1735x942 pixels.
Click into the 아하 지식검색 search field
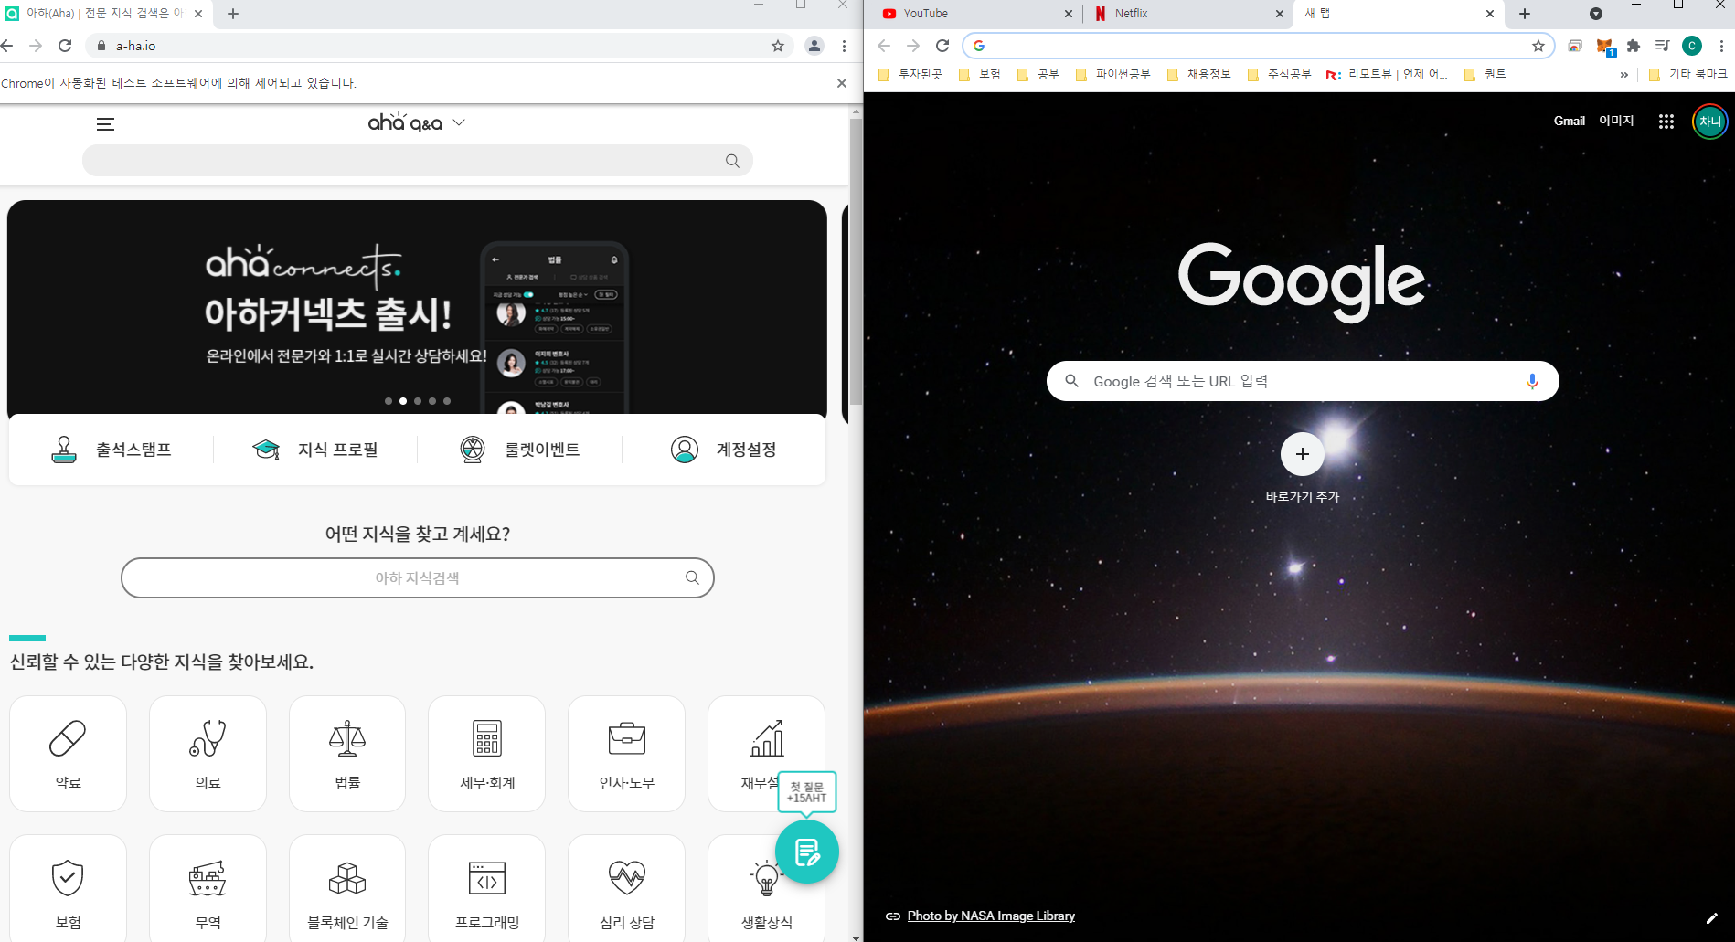pyautogui.click(x=417, y=578)
